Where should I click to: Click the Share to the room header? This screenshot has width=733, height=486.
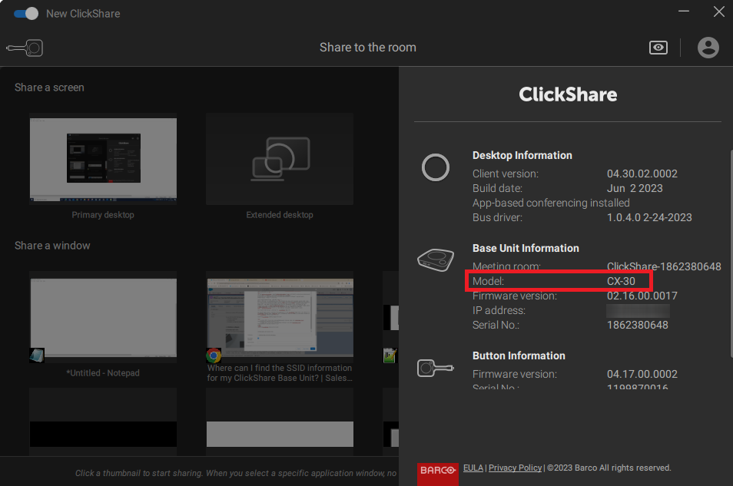(x=367, y=48)
